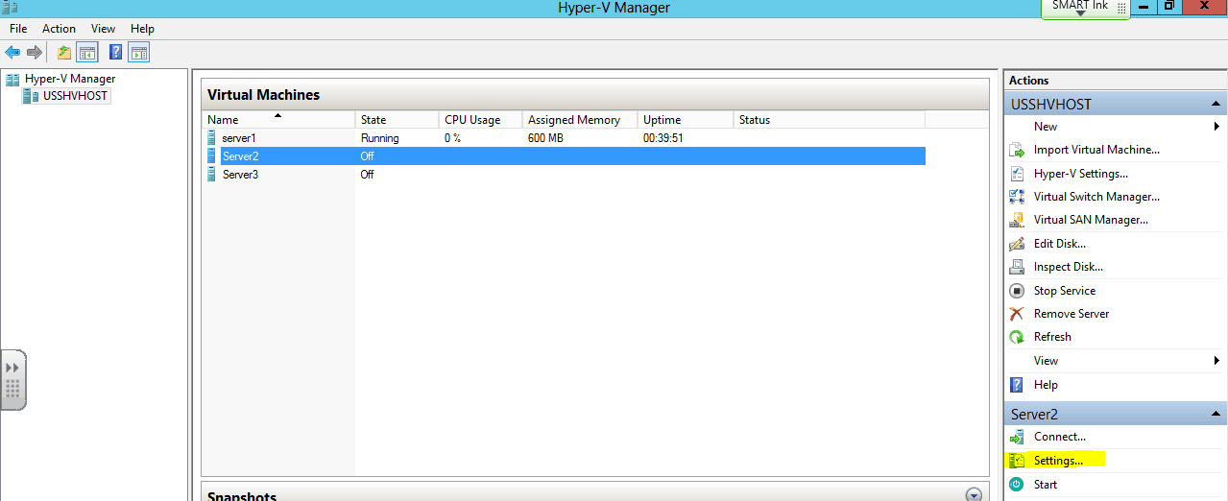
Task: Expand the View submenu arrow
Action: pyautogui.click(x=1217, y=361)
